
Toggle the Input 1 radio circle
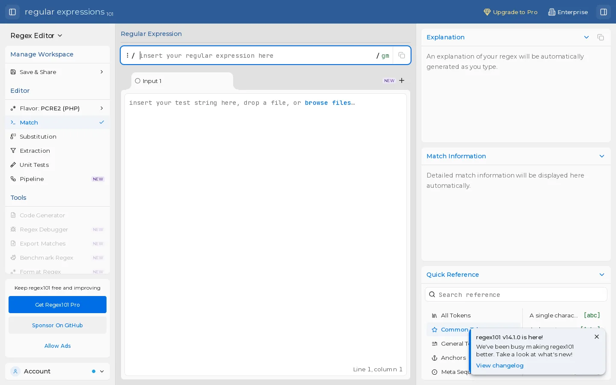[138, 81]
